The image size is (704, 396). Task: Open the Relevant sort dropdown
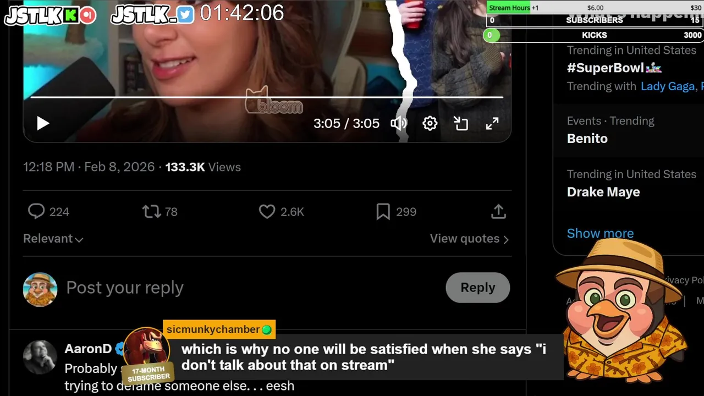click(x=53, y=239)
